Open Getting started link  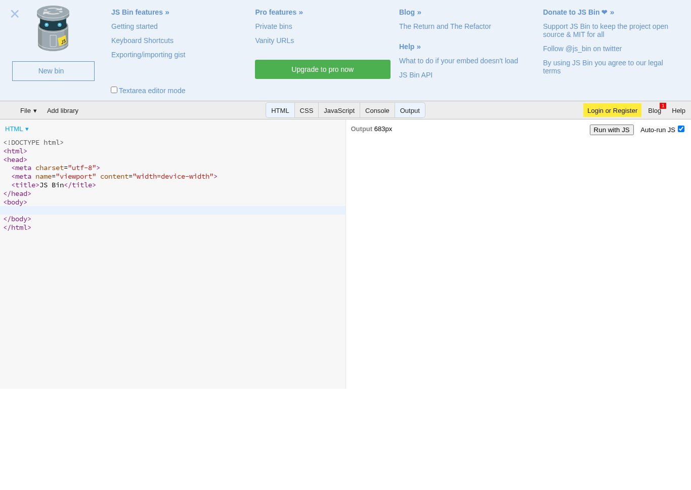tap(135, 26)
